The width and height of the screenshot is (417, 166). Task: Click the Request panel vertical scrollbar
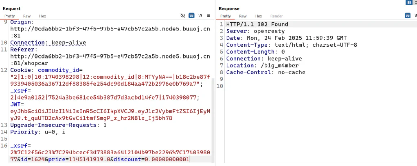(213, 119)
